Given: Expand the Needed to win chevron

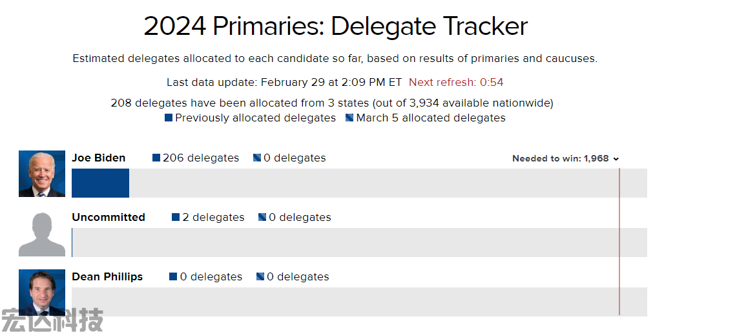Looking at the screenshot, I should [x=616, y=159].
